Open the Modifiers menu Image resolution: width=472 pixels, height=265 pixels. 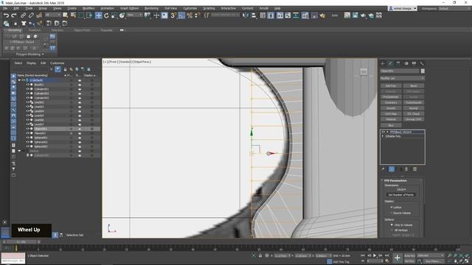[88, 8]
